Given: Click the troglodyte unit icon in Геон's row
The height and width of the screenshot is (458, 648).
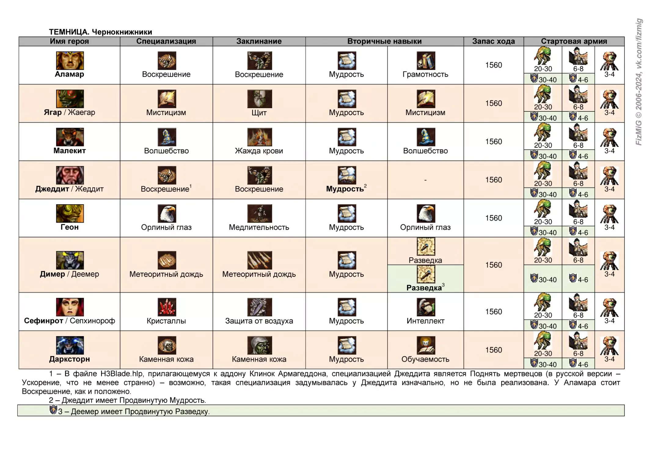Looking at the screenshot, I should click(x=543, y=209).
